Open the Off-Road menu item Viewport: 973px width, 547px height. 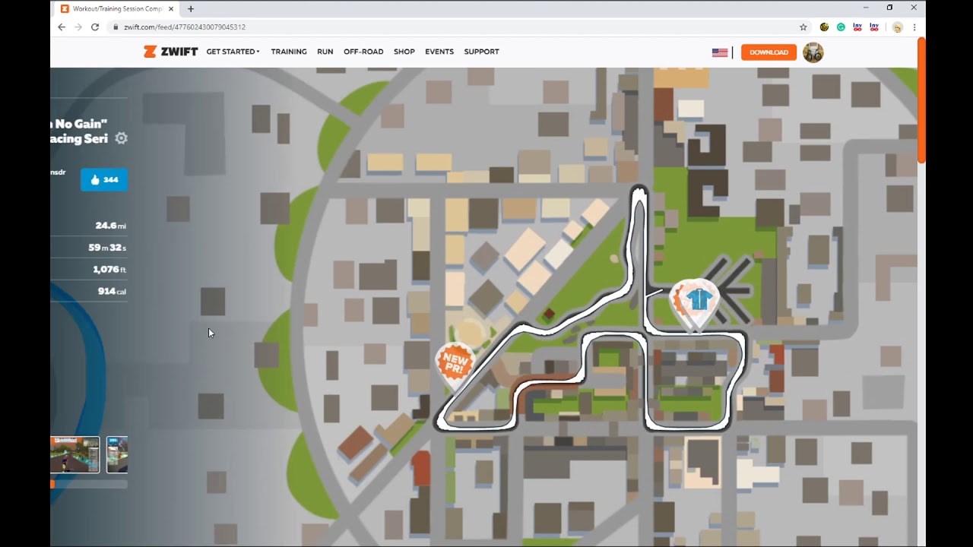(x=363, y=52)
